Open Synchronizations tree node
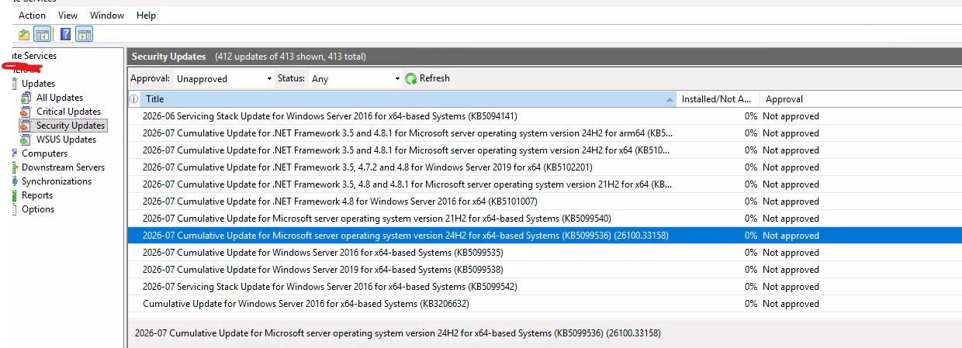Screen dimensions: 962x348 coord(57,181)
